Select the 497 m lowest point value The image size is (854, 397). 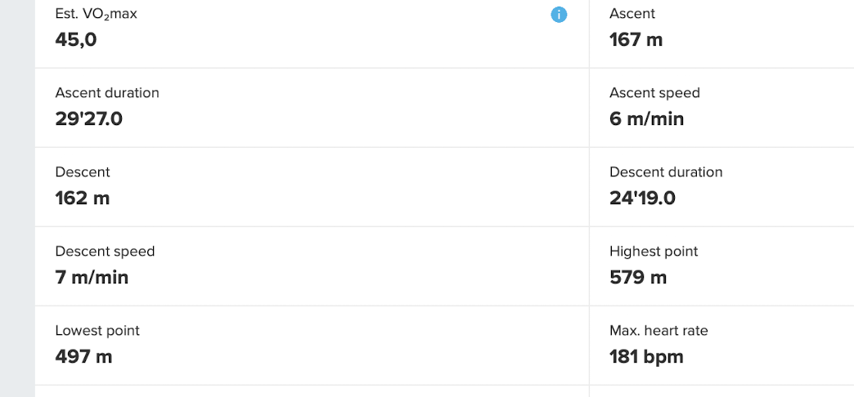(x=83, y=357)
